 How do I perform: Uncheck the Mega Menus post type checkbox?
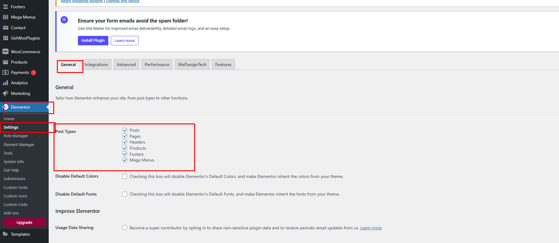125,160
